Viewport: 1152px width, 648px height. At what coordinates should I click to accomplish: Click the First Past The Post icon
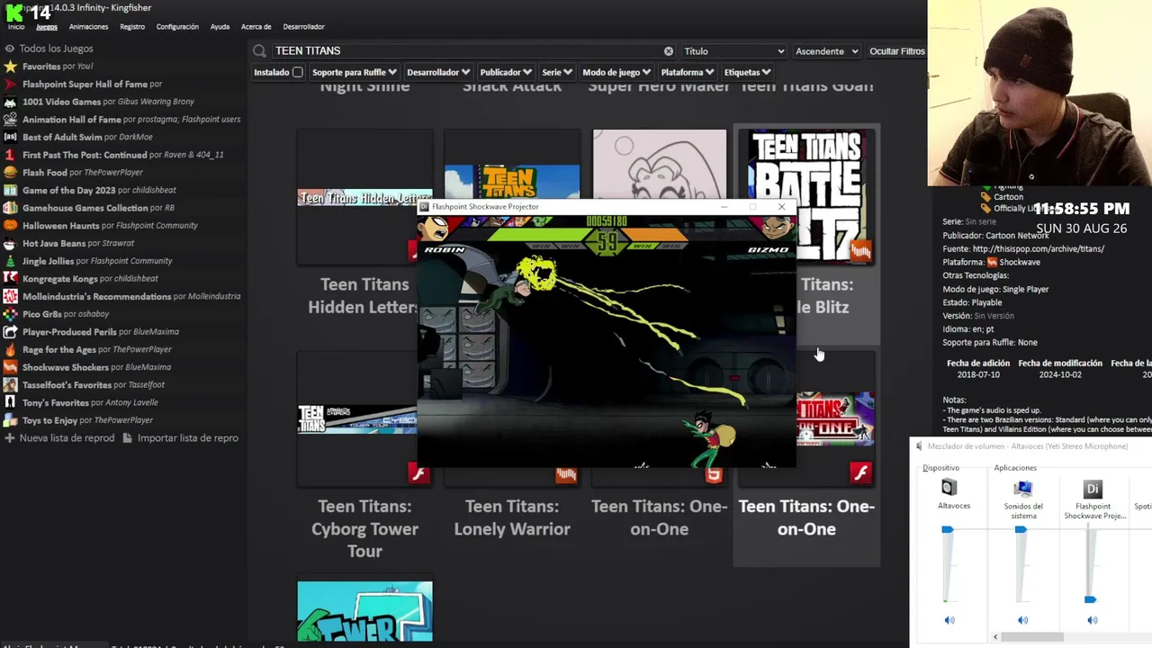[10, 155]
